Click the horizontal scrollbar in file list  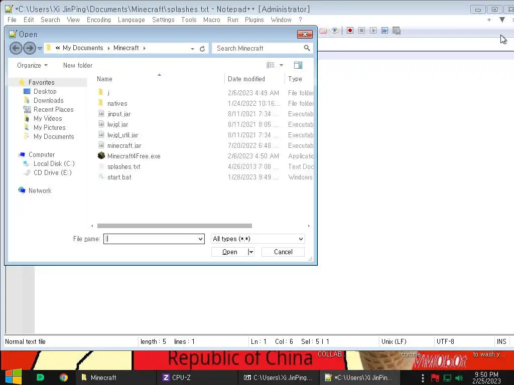click(x=174, y=226)
